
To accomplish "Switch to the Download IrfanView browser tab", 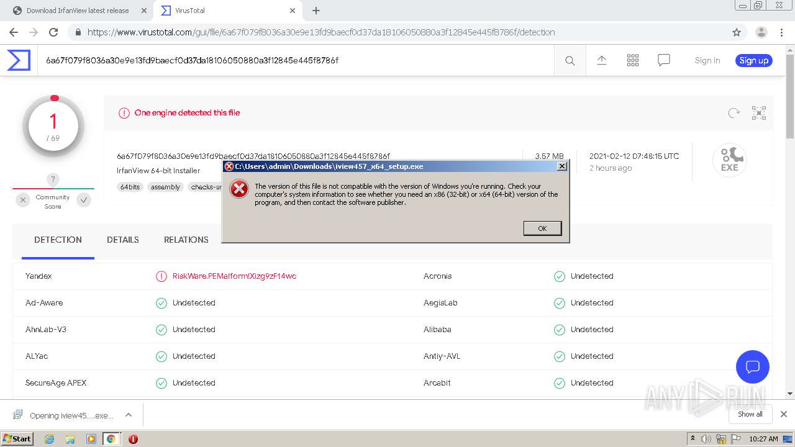I will click(78, 11).
